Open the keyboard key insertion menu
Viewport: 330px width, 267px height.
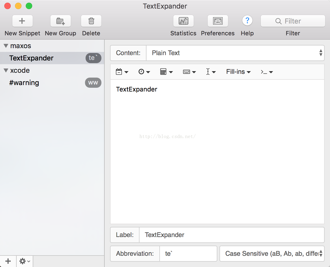(189, 72)
